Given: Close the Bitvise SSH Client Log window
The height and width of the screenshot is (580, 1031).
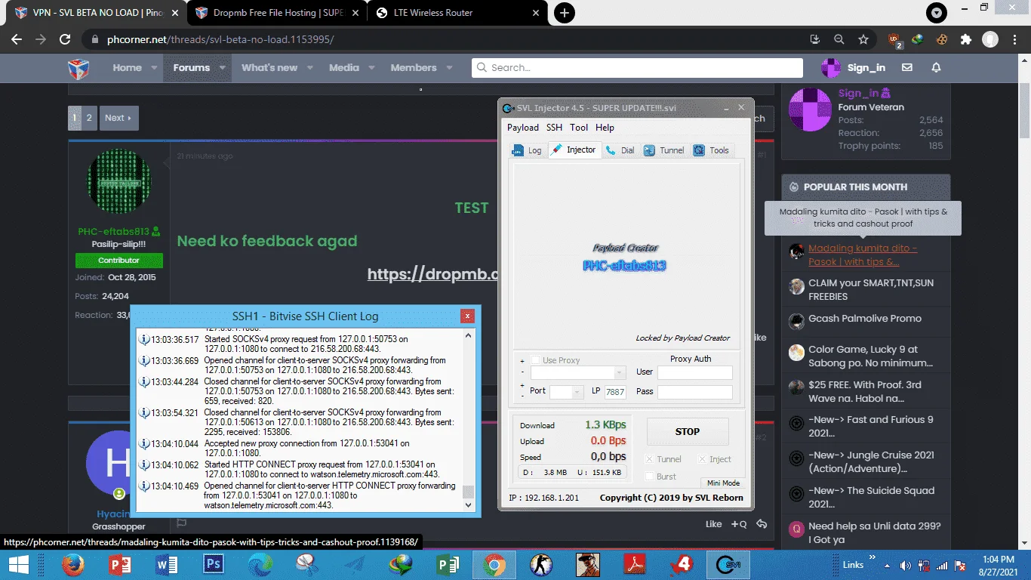Looking at the screenshot, I should [468, 316].
